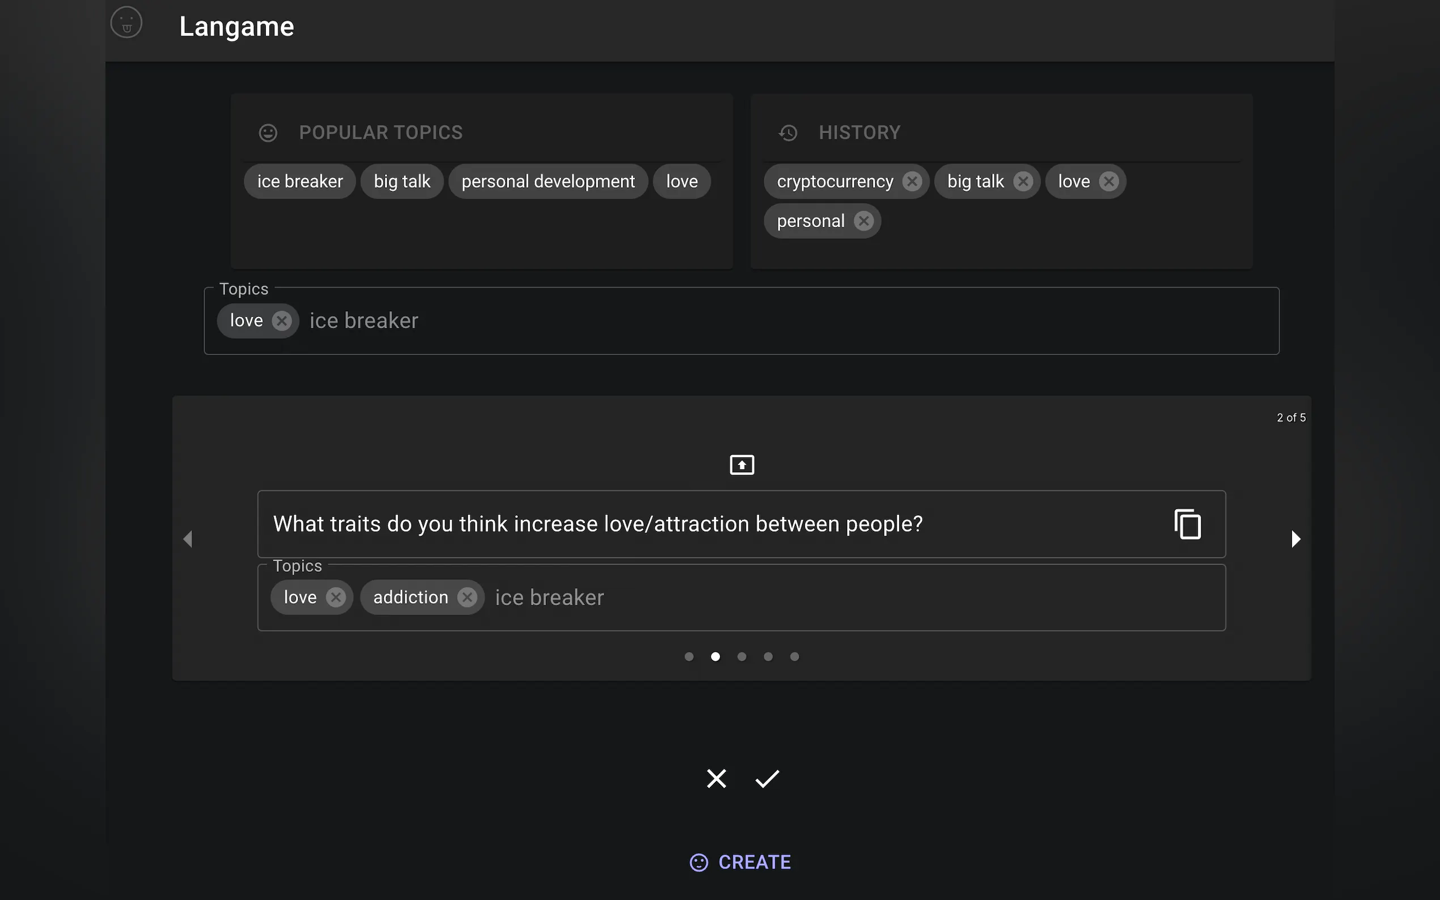
Task: Remove cryptocurrency from history
Action: coord(912,181)
